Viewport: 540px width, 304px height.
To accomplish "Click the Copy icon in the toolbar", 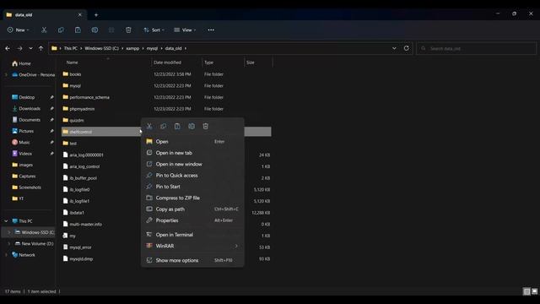I will point(61,30).
